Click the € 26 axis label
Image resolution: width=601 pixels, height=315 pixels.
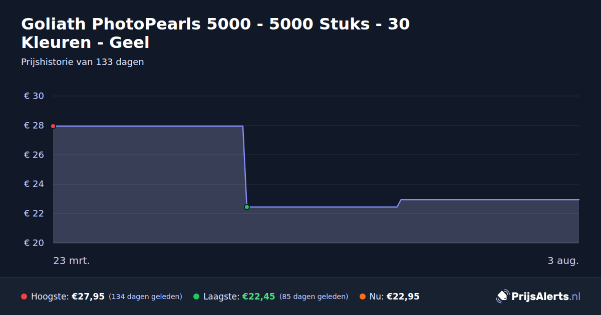pyautogui.click(x=34, y=155)
